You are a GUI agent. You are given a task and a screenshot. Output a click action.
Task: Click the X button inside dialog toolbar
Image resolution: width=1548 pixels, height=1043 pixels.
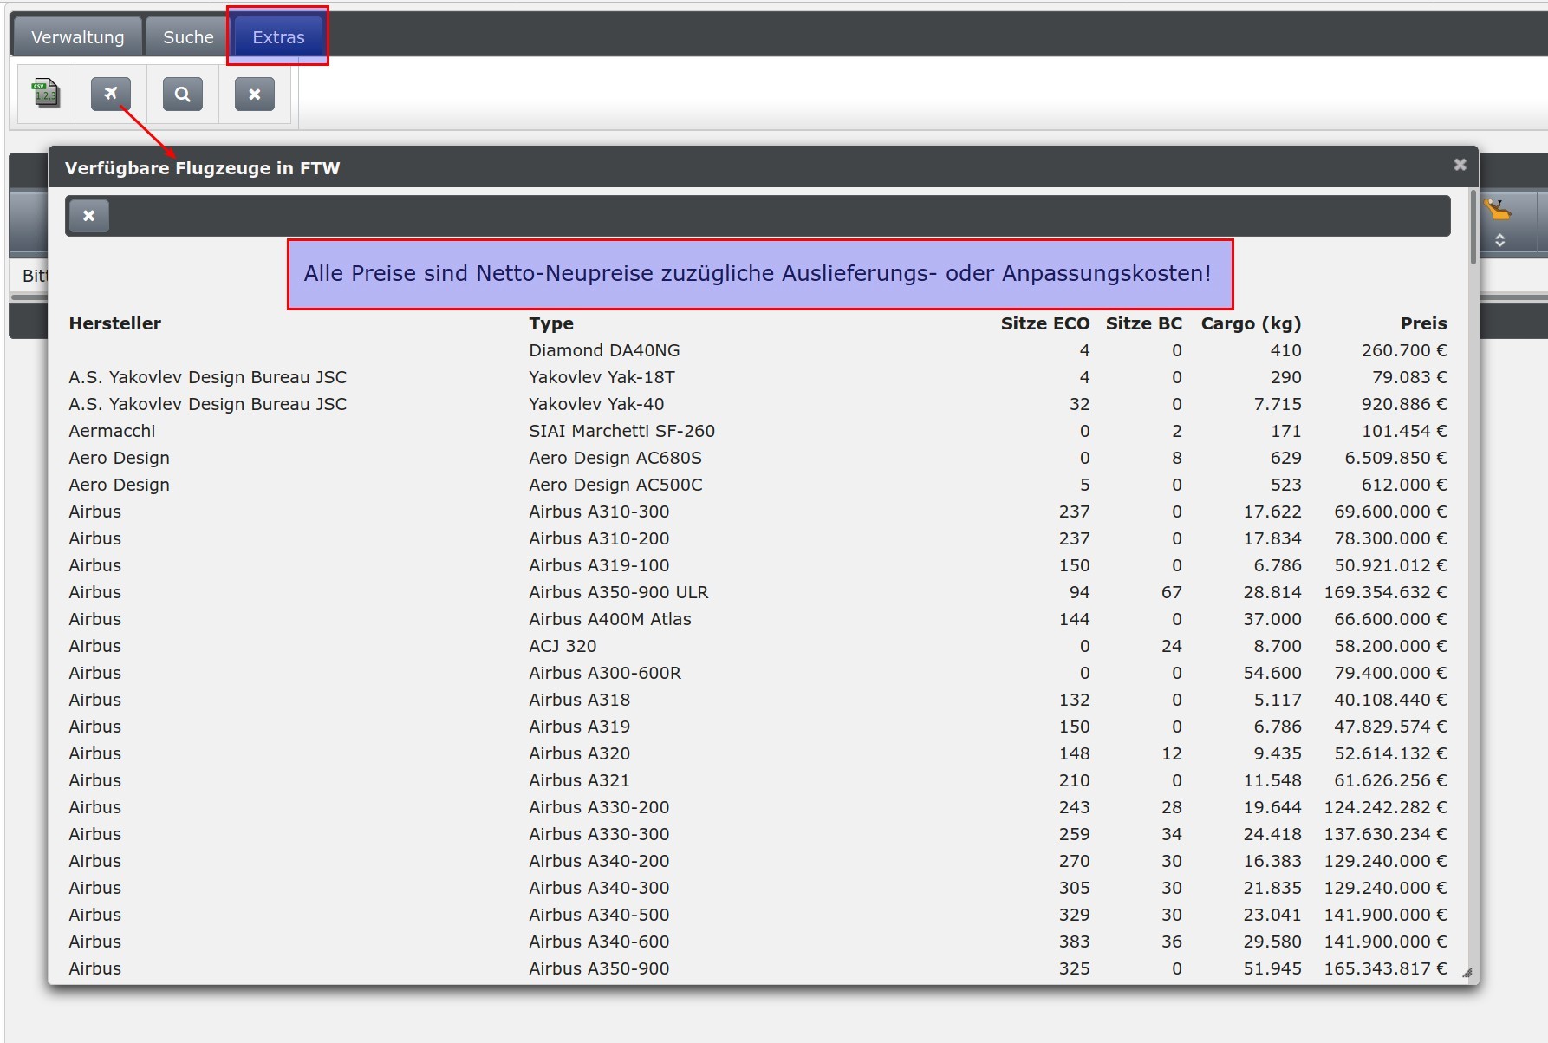tap(89, 216)
